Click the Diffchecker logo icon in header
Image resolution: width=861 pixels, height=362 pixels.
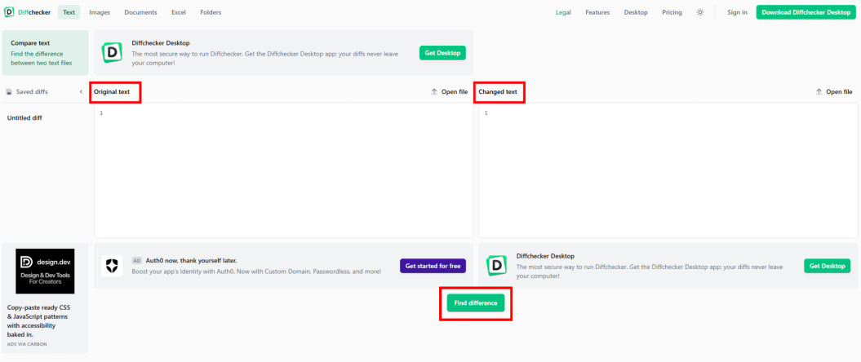(x=9, y=12)
